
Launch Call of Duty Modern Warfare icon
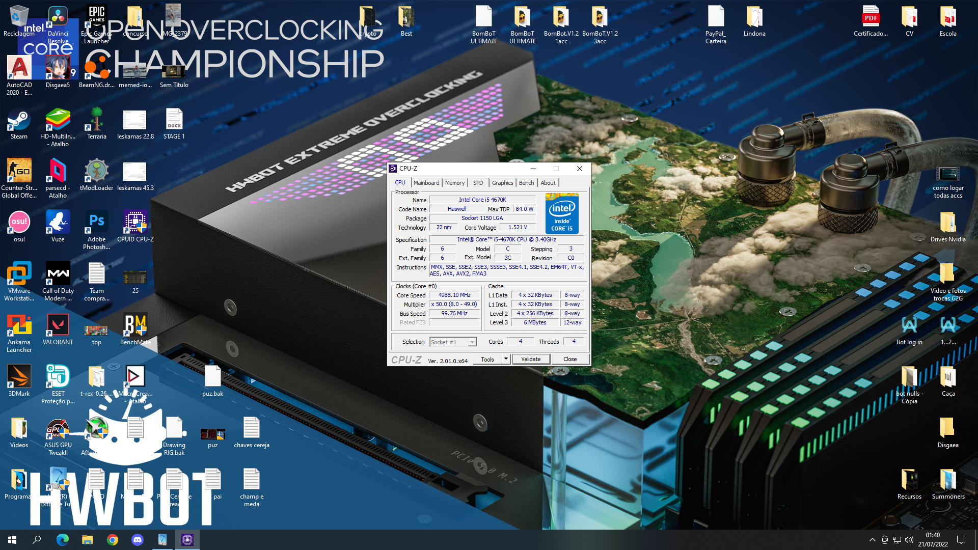tap(58, 281)
